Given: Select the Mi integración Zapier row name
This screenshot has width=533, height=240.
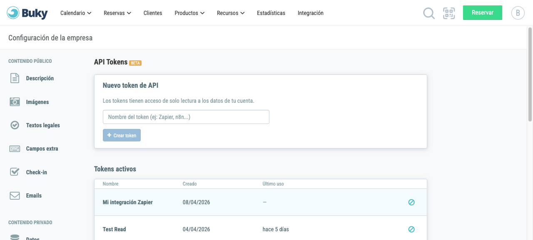Looking at the screenshot, I should point(128,202).
